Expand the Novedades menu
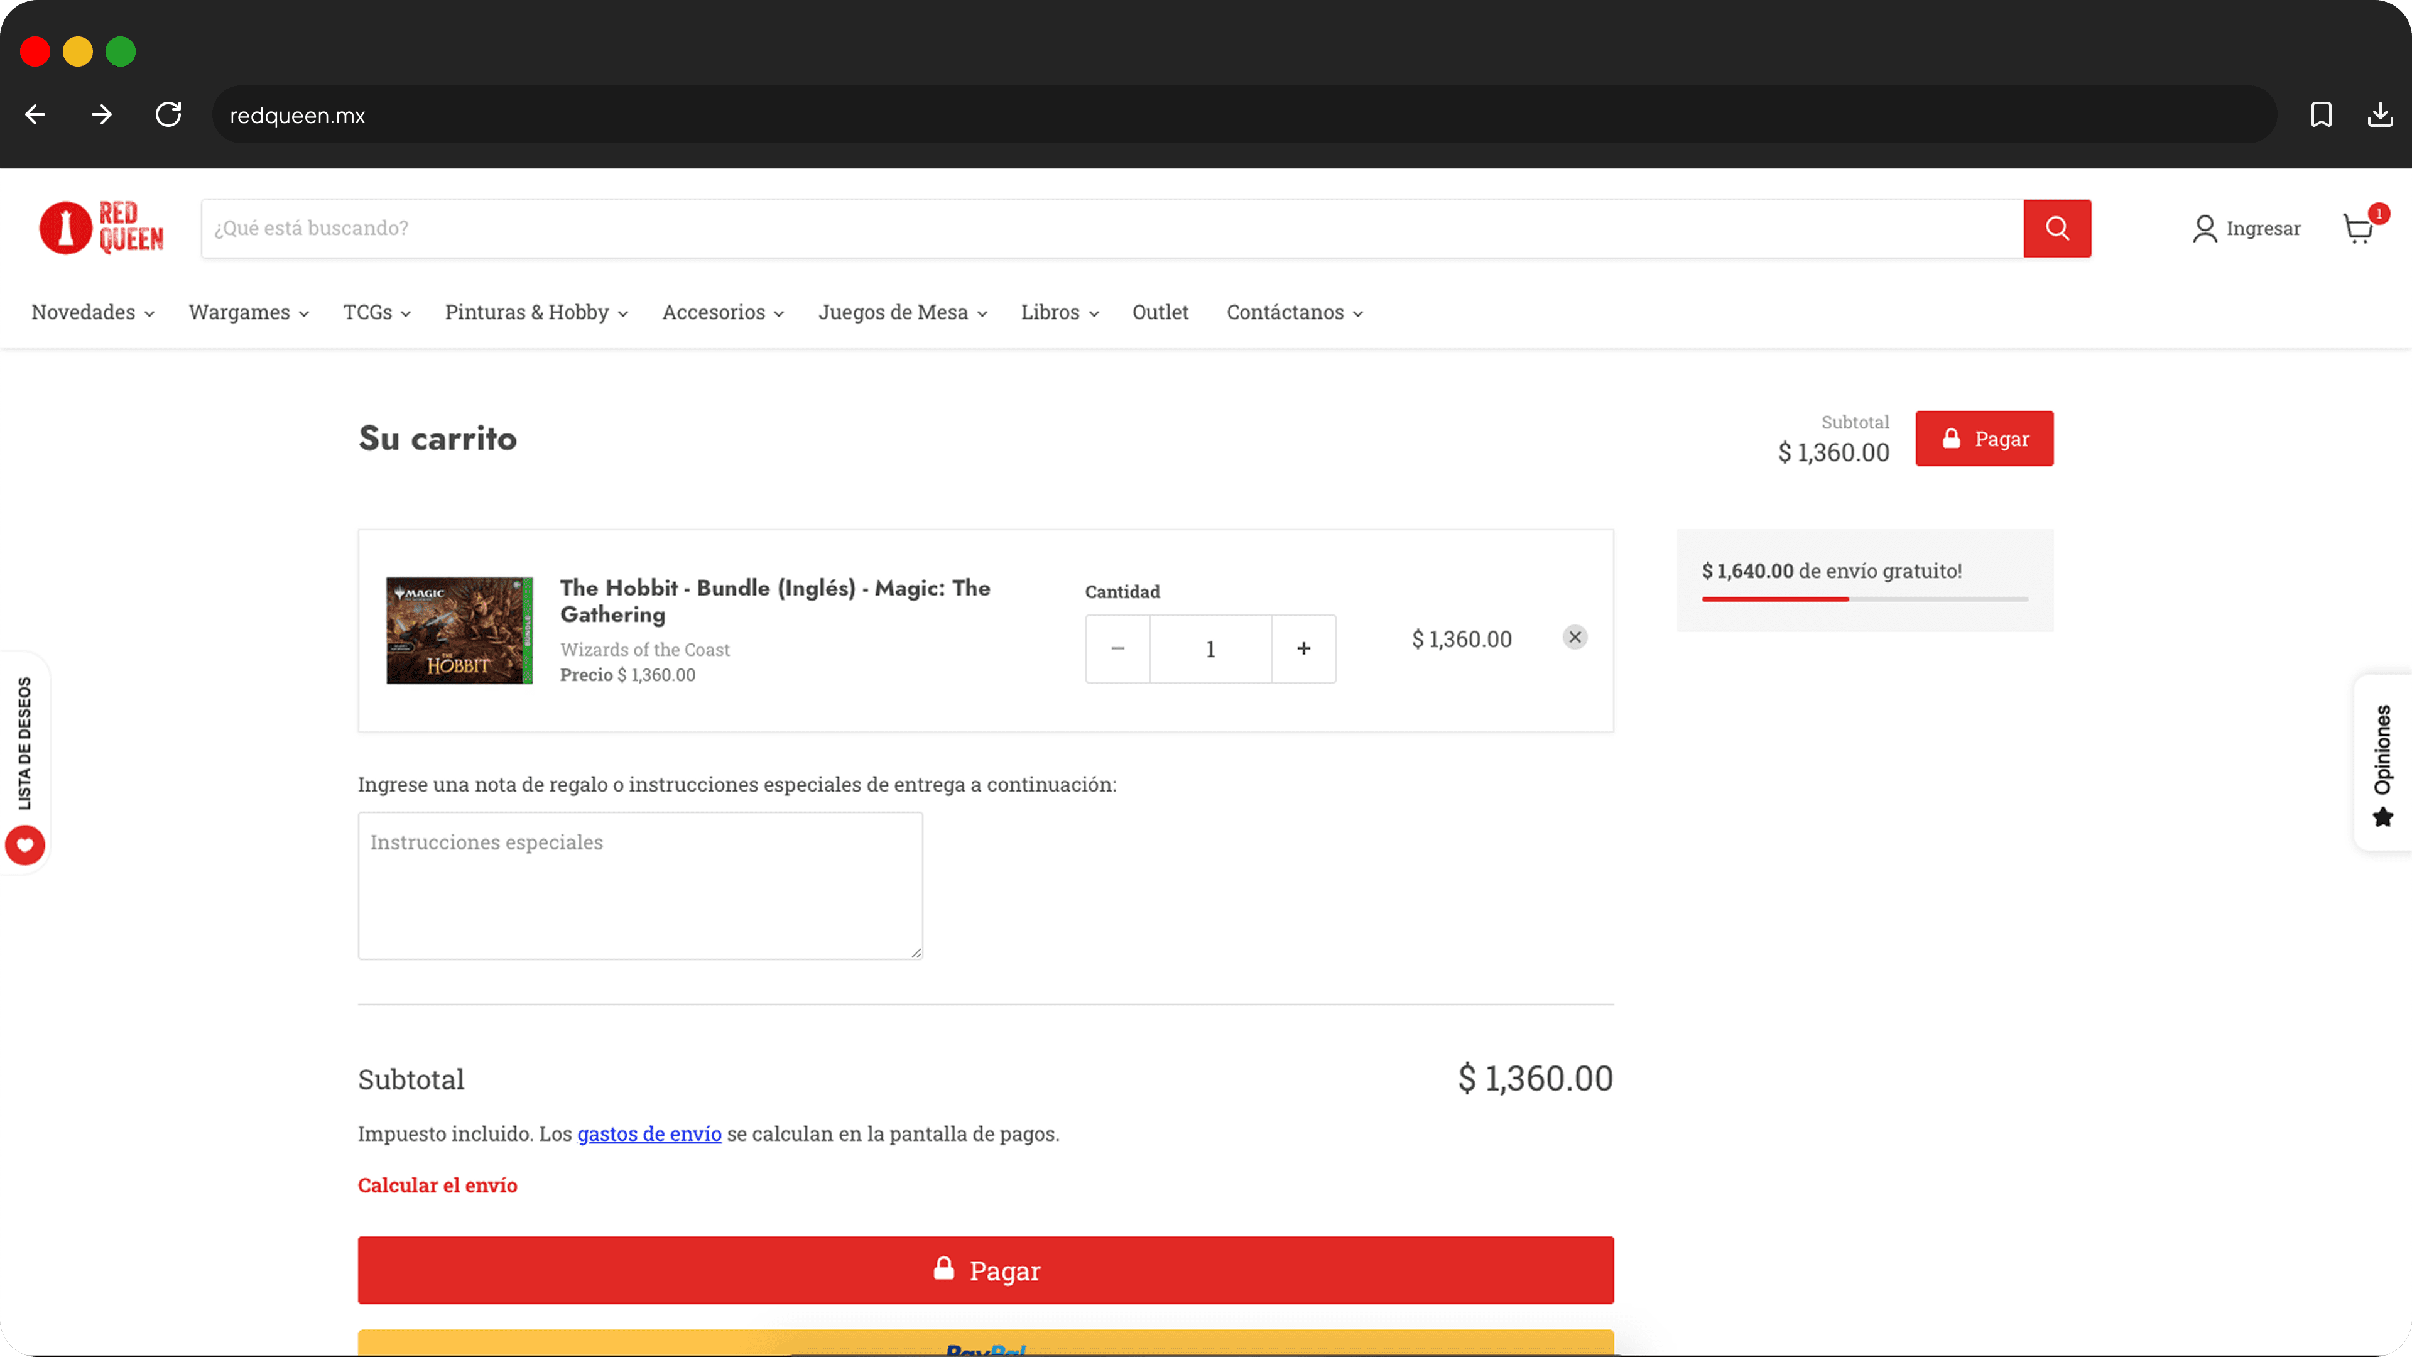 click(x=93, y=312)
